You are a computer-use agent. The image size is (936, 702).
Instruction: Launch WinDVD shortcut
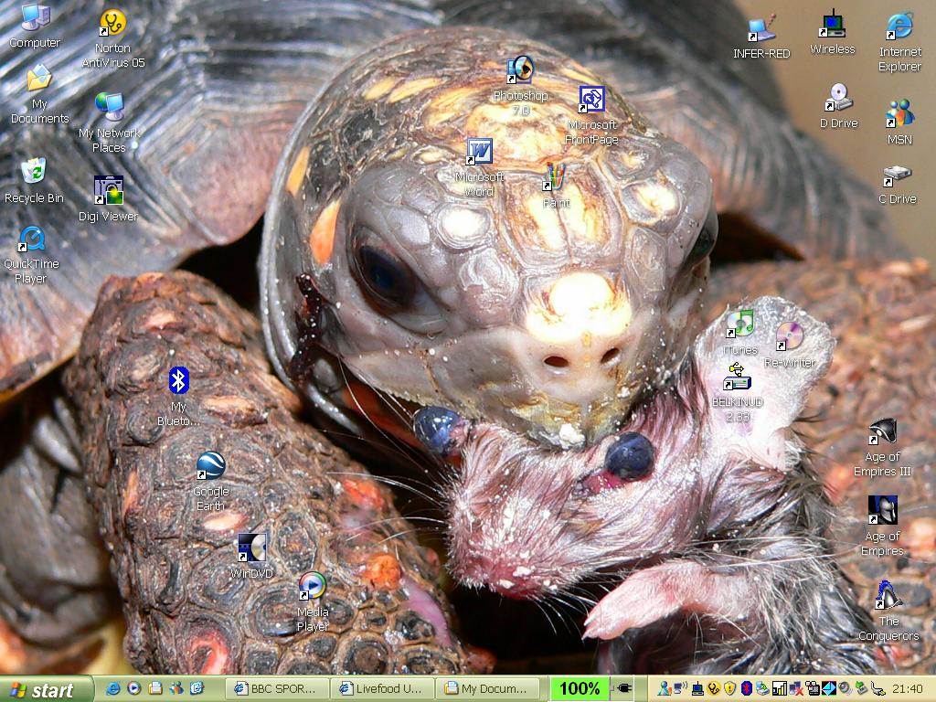[252, 557]
